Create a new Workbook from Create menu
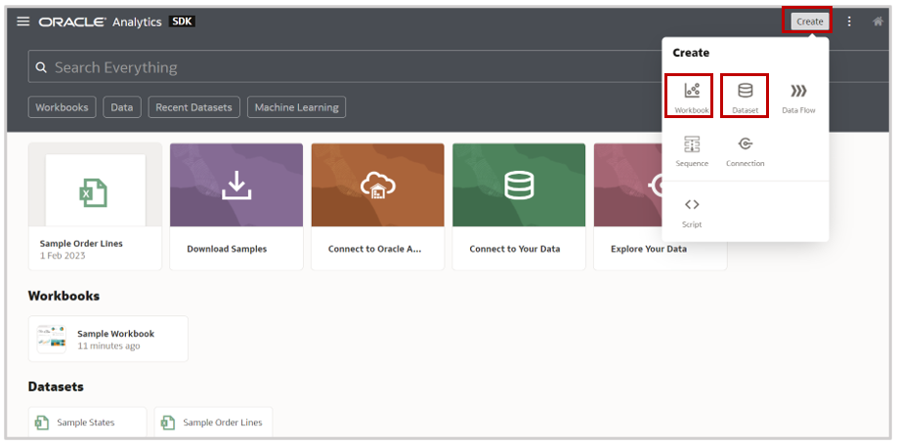 [x=691, y=97]
